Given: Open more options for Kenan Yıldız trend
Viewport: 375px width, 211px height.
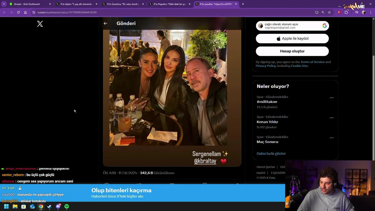Looking at the screenshot, I should [332, 118].
